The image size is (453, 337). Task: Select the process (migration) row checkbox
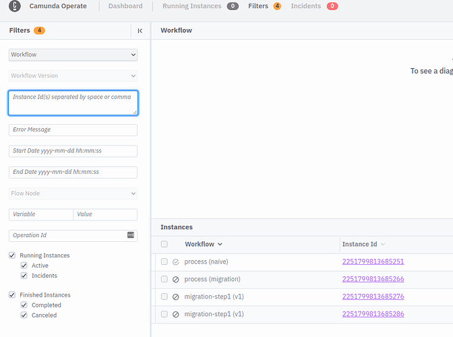coord(164,279)
